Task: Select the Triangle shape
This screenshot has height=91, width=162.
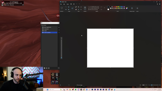Action: [x=97, y=7]
